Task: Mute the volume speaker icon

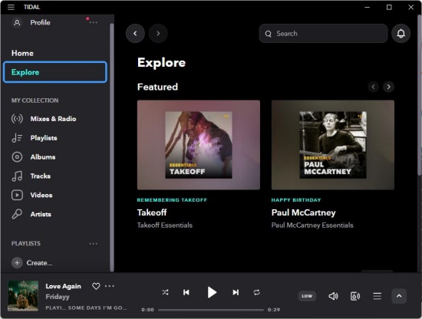Action: (333, 296)
